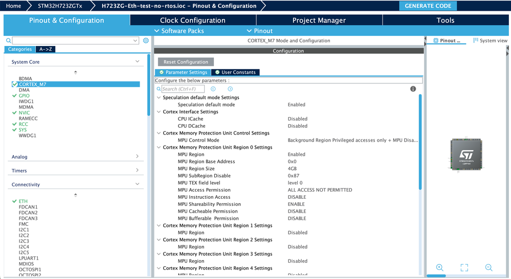
Task: Collapse MPU Region 2 Settings group
Action: [x=159, y=240]
